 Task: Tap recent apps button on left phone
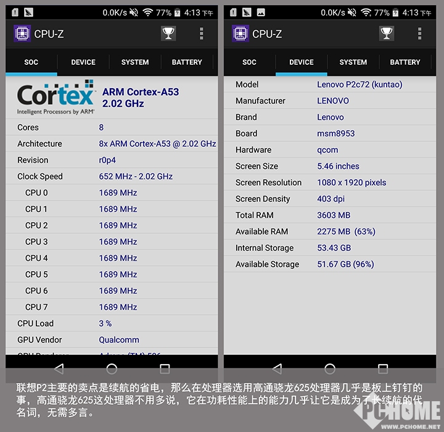[x=165, y=369]
